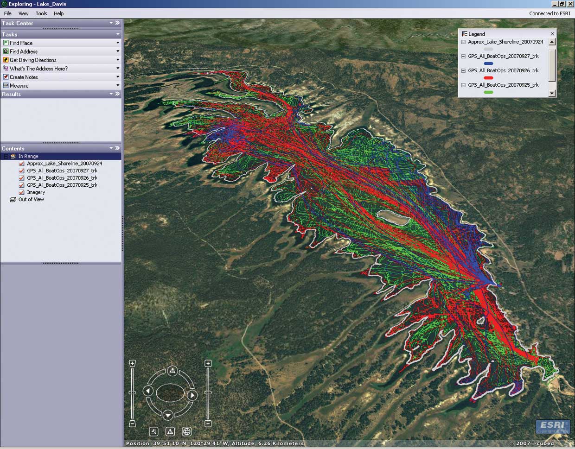
Task: Toggle GPS_All_BoatOps_20070927_trk layer checkbox
Action: click(x=22, y=171)
